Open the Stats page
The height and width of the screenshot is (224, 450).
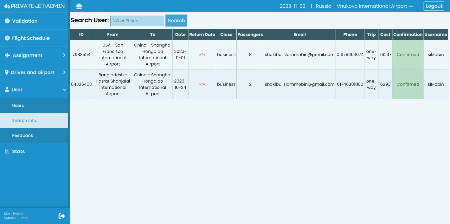pyautogui.click(x=34, y=151)
